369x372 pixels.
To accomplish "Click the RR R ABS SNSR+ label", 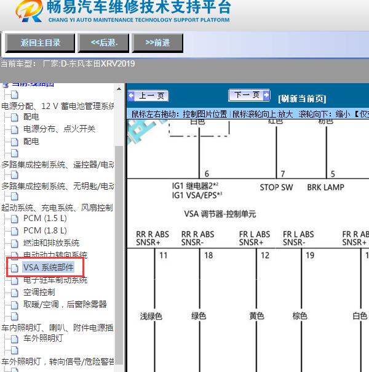I will [x=153, y=238].
